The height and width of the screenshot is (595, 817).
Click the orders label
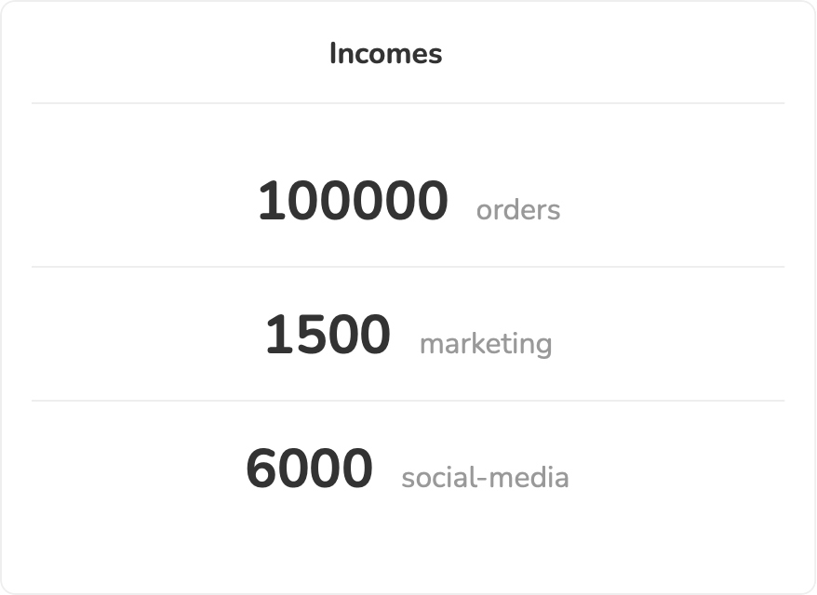coord(518,210)
